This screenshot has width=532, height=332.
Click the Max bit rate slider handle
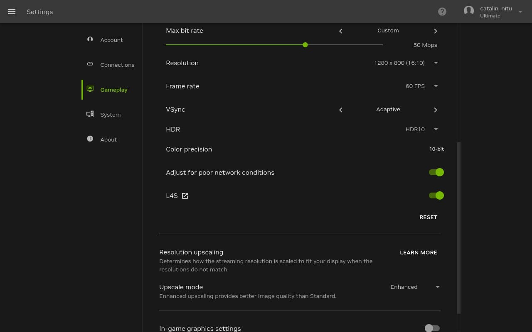tap(305, 45)
